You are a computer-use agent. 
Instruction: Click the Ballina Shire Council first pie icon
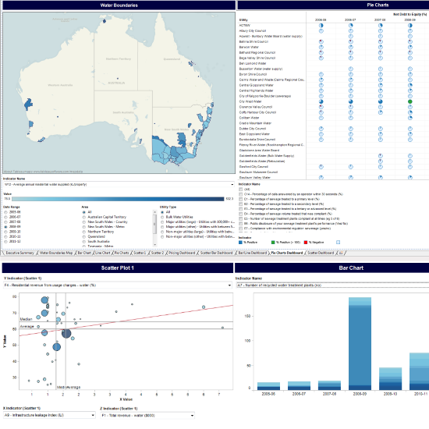click(321, 41)
